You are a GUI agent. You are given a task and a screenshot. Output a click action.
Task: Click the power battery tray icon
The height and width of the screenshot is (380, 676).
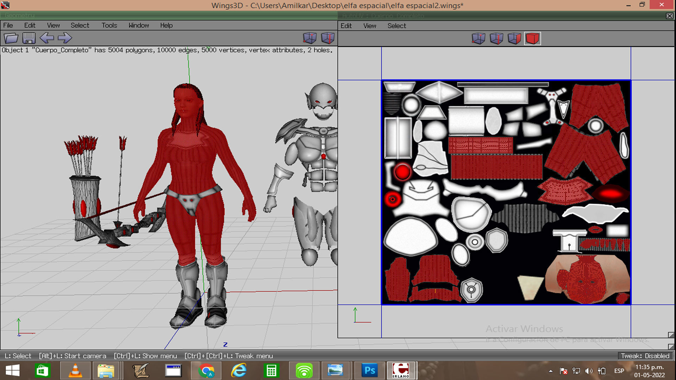[602, 371]
